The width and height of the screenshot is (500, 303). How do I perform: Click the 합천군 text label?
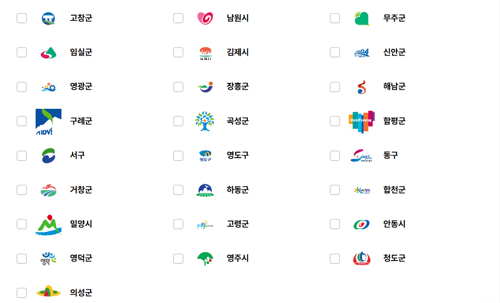click(394, 190)
